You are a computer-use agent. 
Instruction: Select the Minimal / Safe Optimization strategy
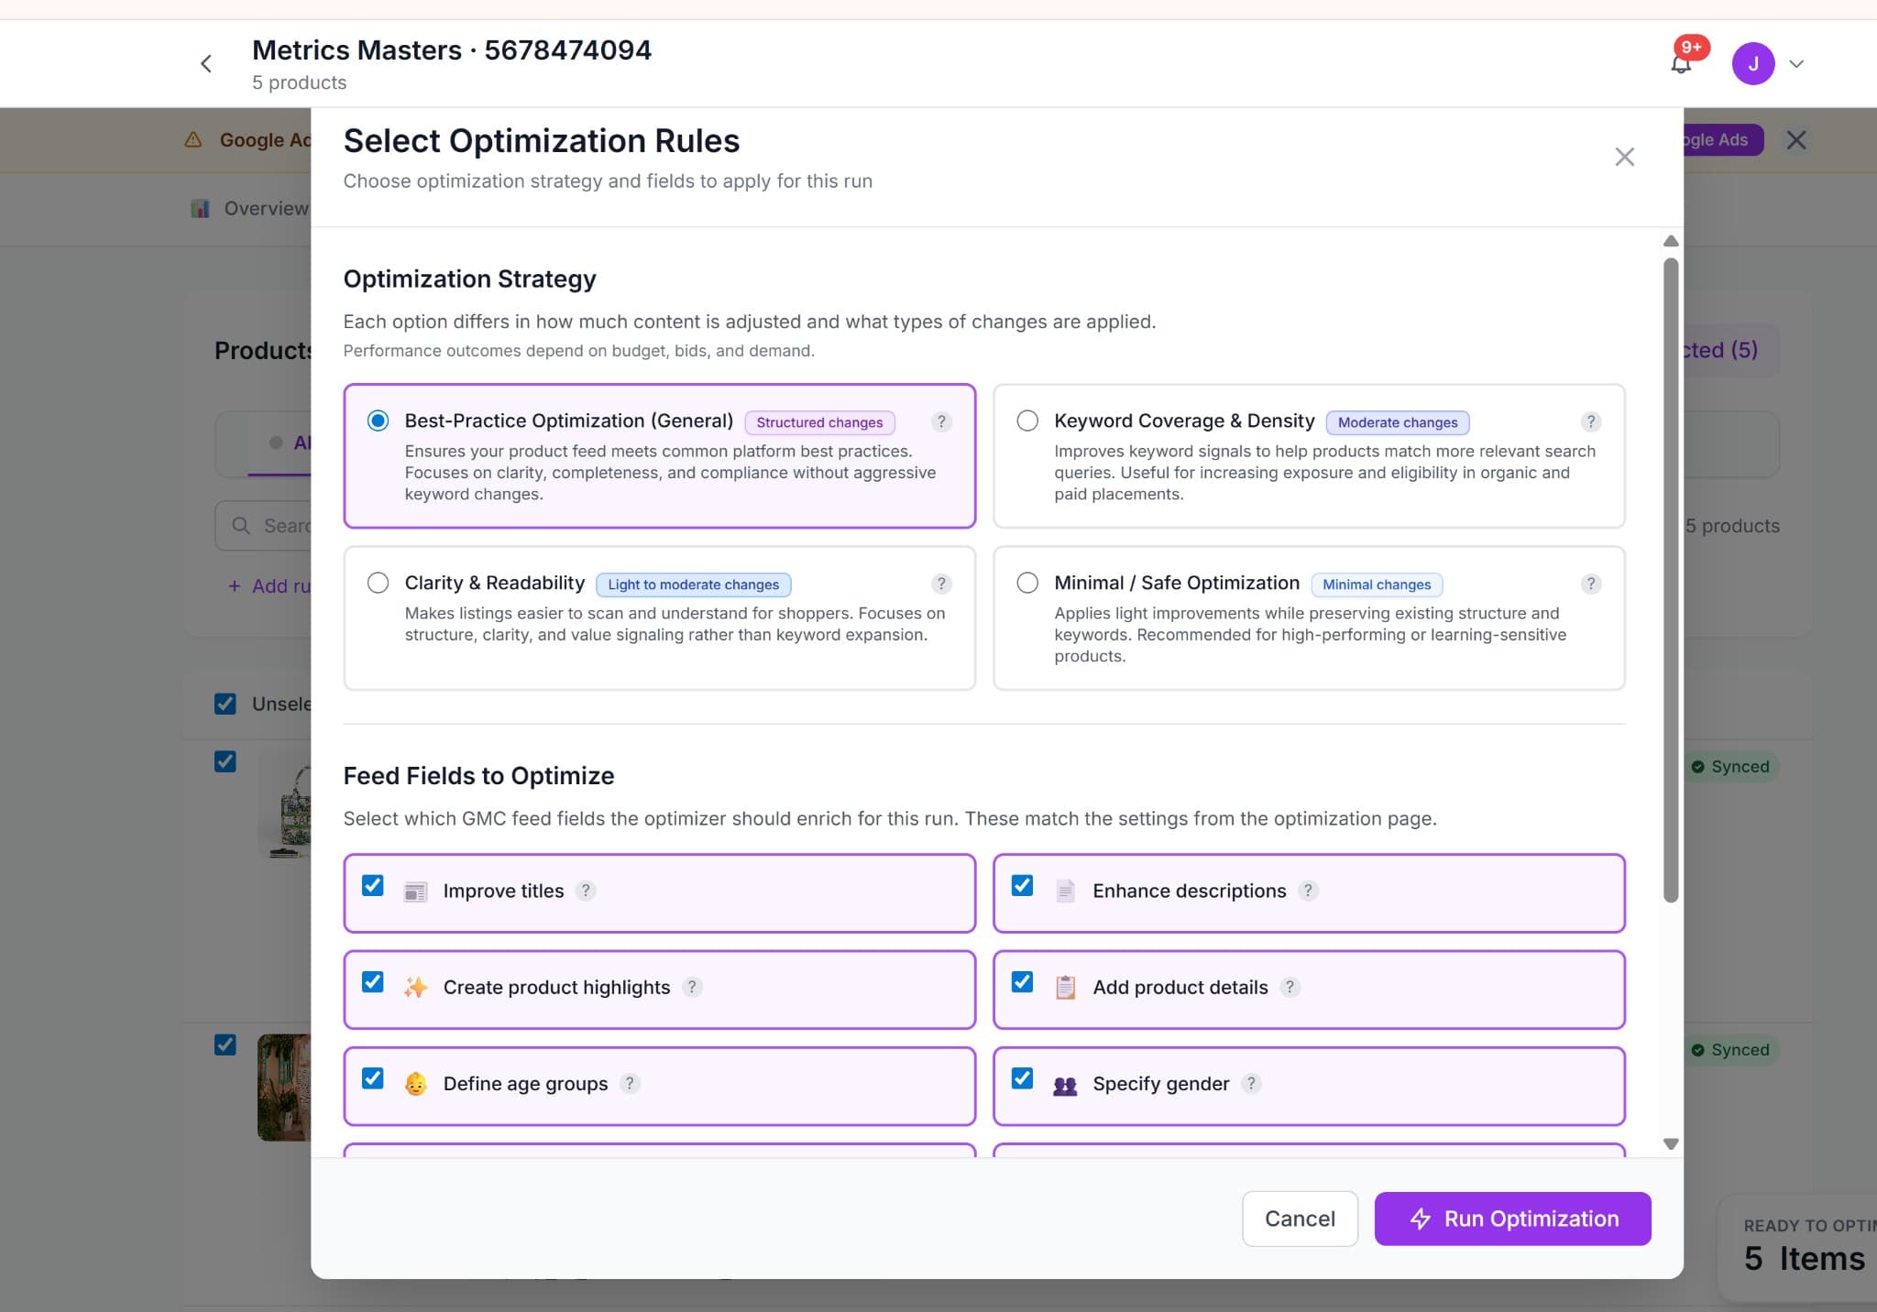tap(1026, 583)
